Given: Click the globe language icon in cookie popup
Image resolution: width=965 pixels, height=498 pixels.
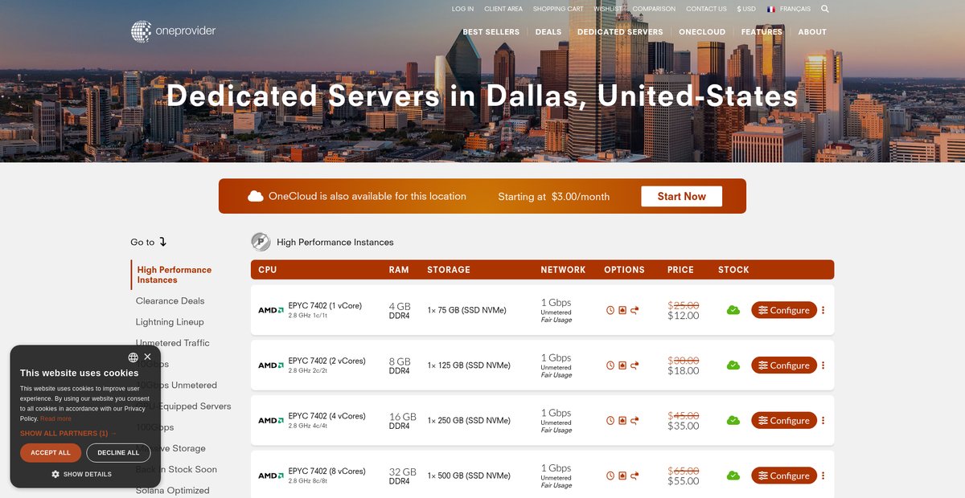Looking at the screenshot, I should point(133,357).
